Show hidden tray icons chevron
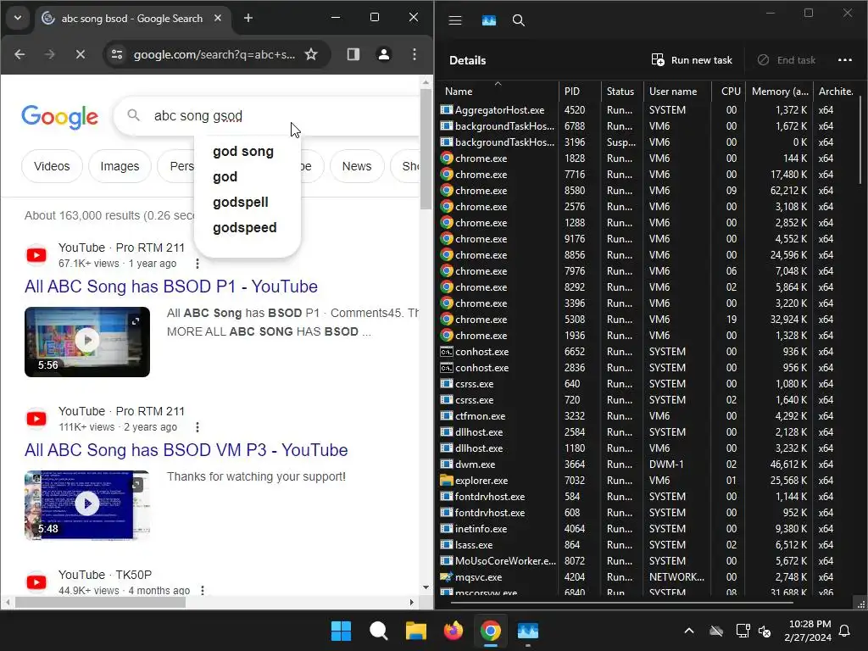The height and width of the screenshot is (651, 868). coord(688,631)
